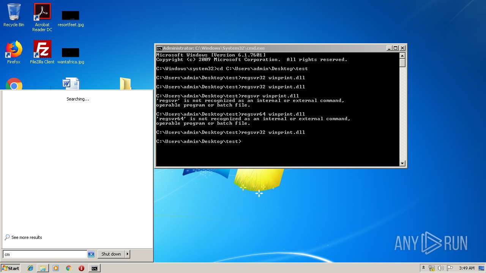Click the 'Searching...' text in Start menu
The image size is (486, 273).
coord(77,99)
